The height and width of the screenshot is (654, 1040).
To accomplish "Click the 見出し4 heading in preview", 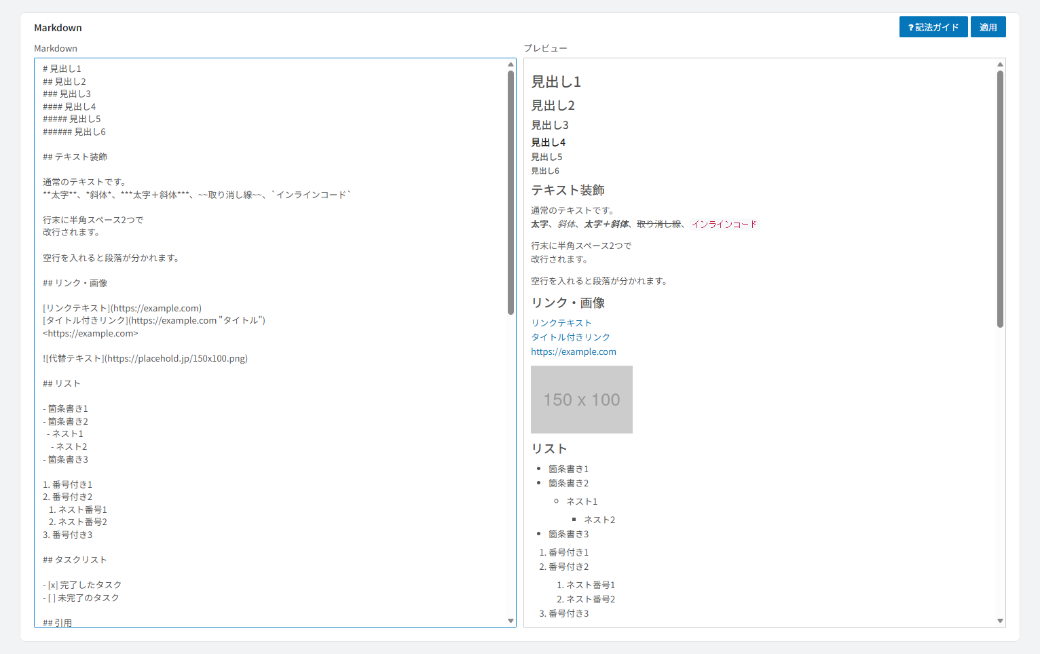I will (x=548, y=142).
